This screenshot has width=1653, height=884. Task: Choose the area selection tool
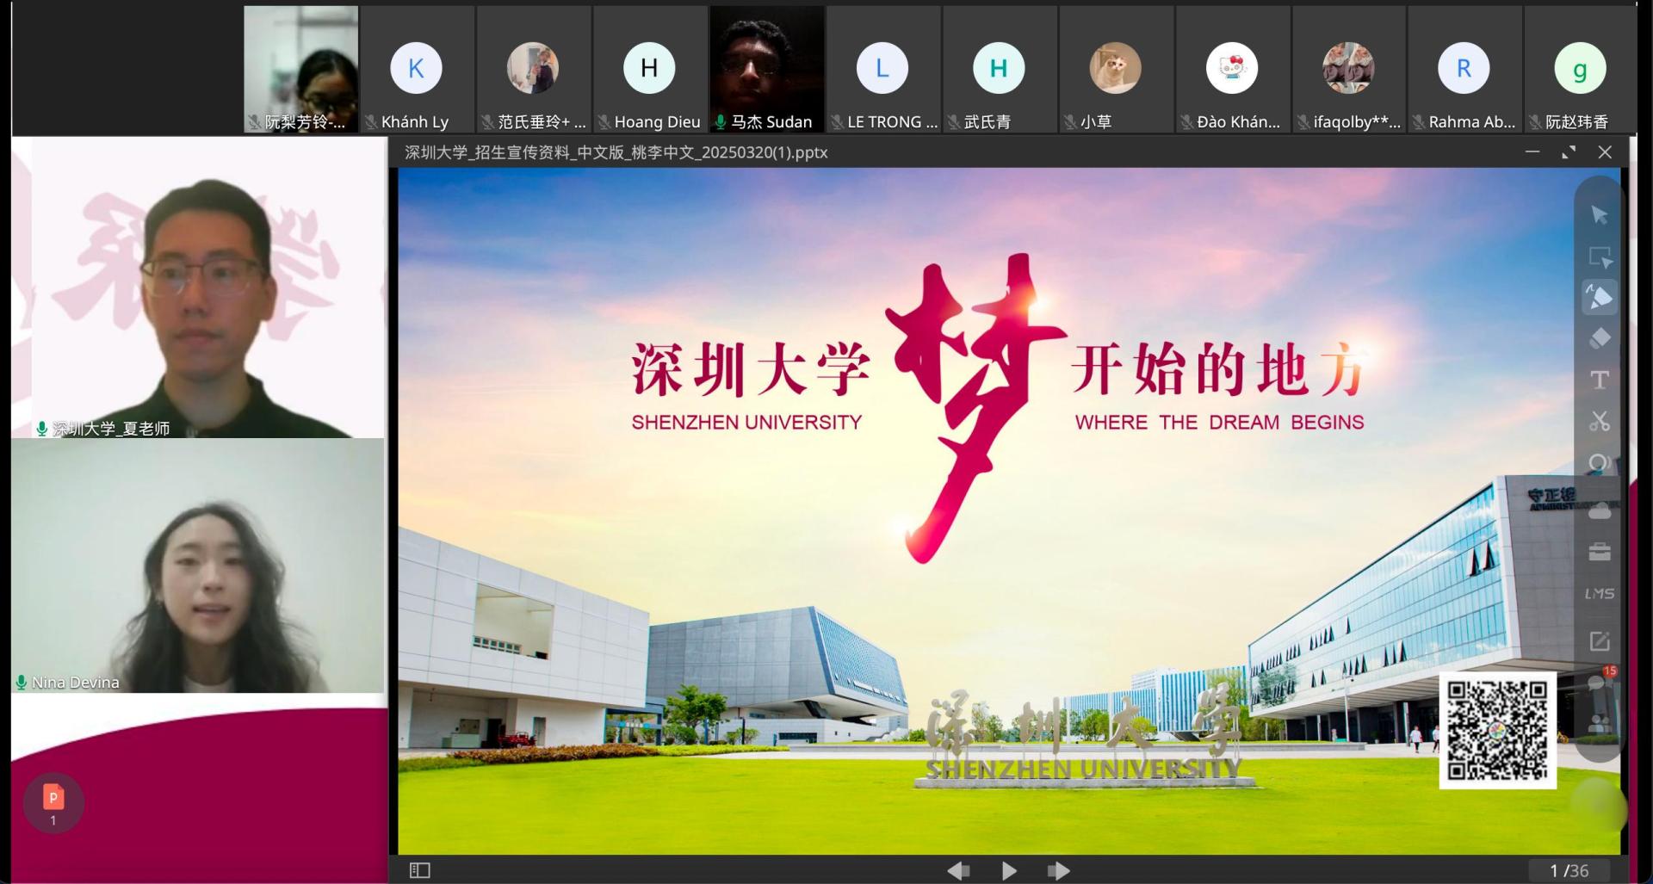(x=1600, y=257)
